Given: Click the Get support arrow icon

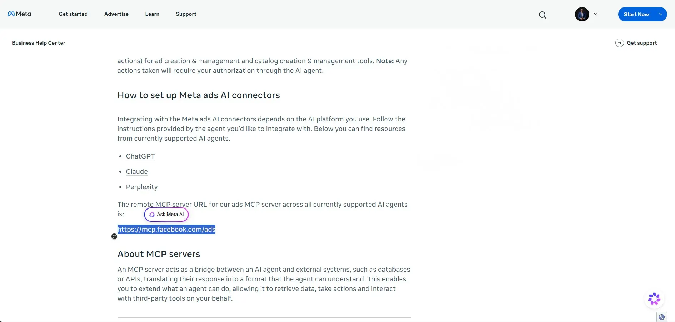Looking at the screenshot, I should (x=620, y=43).
